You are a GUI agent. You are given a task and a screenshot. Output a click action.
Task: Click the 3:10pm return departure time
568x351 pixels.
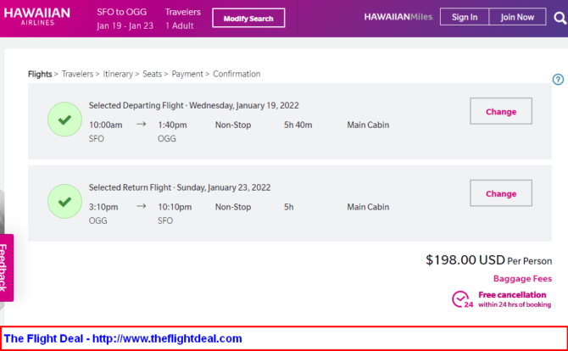pos(103,207)
